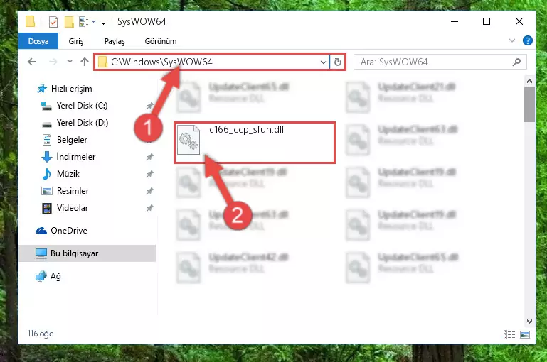Select Bu bilgisayar in navigation pane

tap(87, 253)
